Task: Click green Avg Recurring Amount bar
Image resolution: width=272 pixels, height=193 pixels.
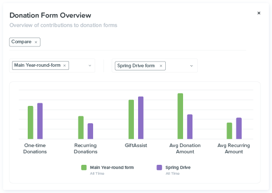Action: pos(230,131)
